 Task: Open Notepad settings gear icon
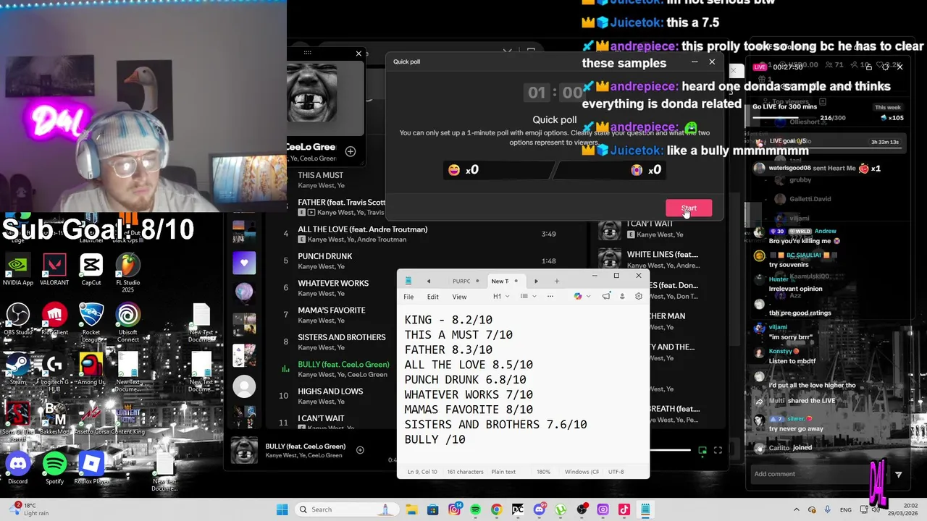point(638,296)
